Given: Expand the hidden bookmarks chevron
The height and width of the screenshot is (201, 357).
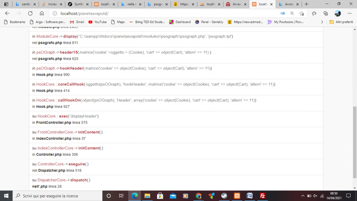Looking at the screenshot, I should click(x=322, y=22).
